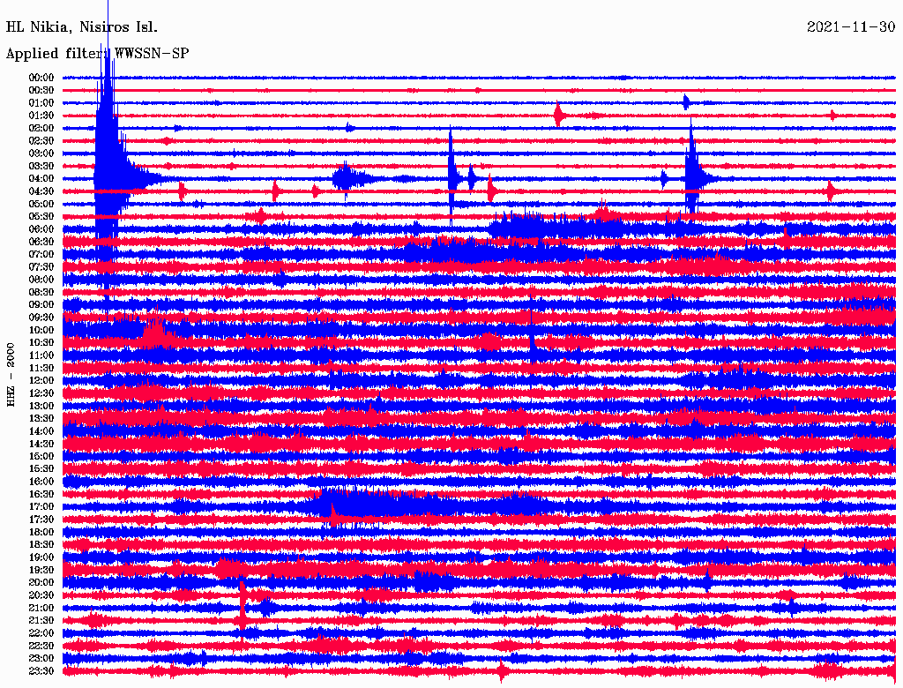Screen dimensions: 903x688
Task: Select the 07:30 time label
Action: pyautogui.click(x=41, y=266)
